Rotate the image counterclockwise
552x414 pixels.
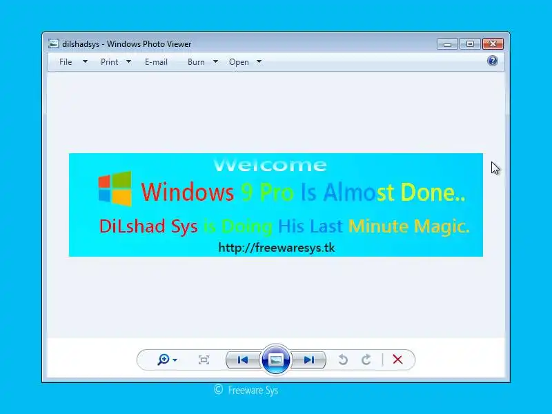pyautogui.click(x=343, y=359)
